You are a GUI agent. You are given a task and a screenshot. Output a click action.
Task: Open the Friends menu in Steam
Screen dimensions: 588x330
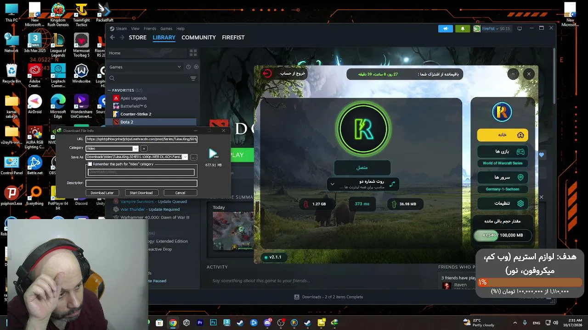click(150, 28)
